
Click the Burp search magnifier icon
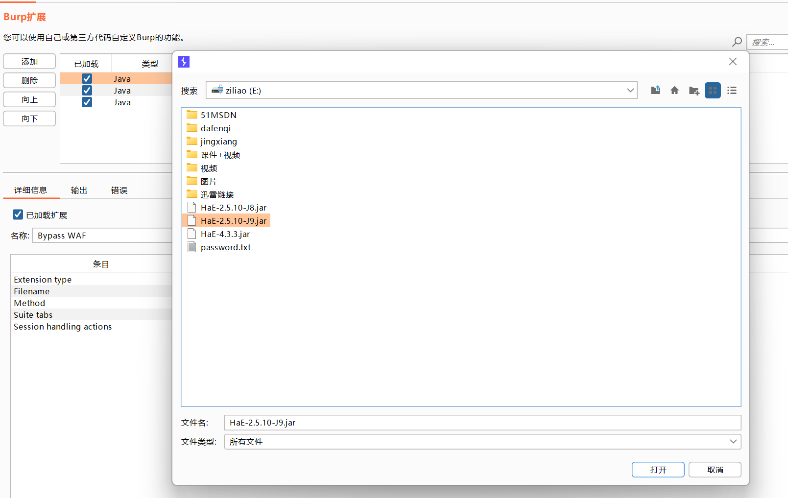click(x=737, y=42)
